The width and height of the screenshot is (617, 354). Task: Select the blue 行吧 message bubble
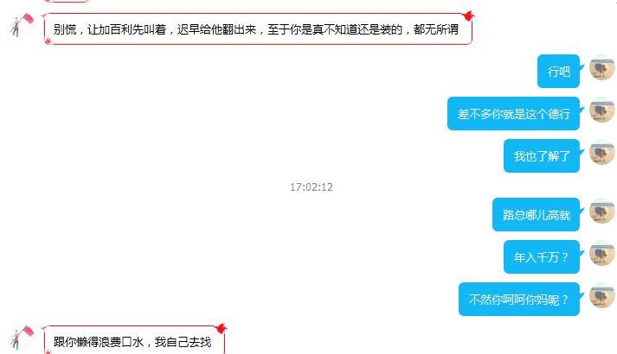click(559, 71)
